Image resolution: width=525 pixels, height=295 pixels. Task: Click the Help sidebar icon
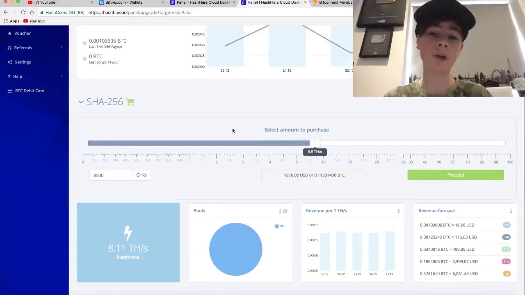[x=9, y=76]
